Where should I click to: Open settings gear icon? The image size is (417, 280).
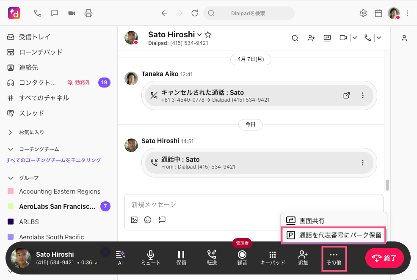pyautogui.click(x=363, y=13)
